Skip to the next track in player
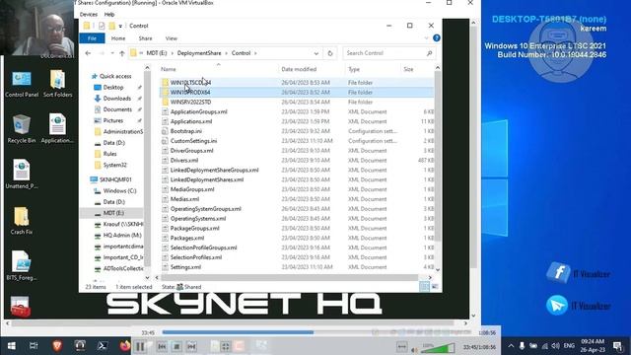This screenshot has width=631, height=355. [x=191, y=346]
